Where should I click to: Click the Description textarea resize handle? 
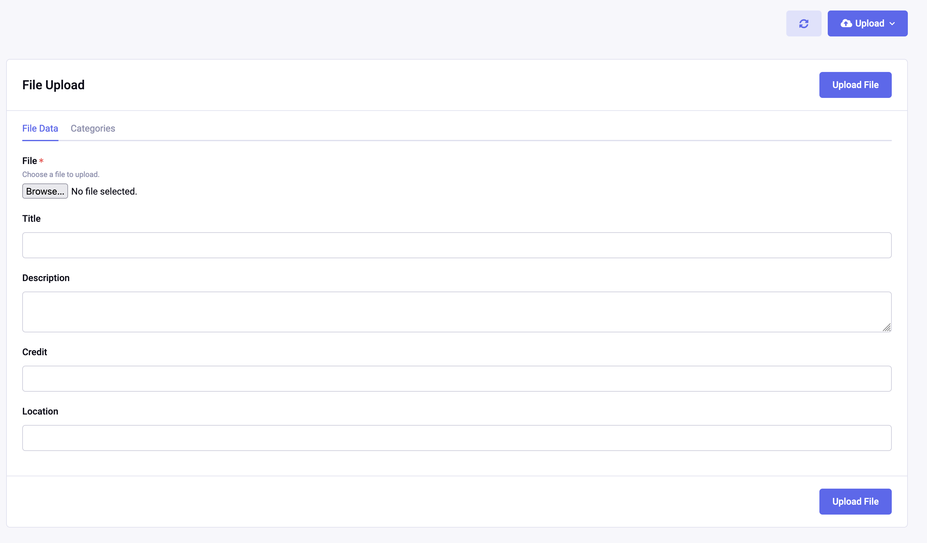(x=887, y=328)
